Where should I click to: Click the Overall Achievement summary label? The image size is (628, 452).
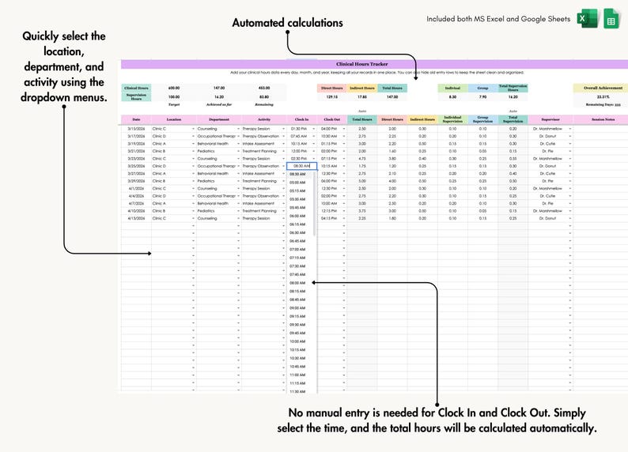tap(603, 88)
